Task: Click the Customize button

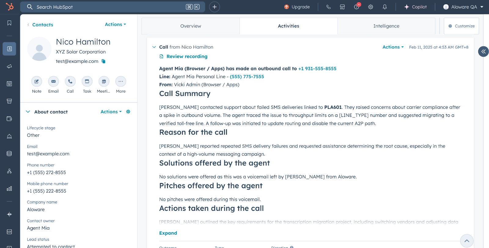Action: tap(461, 26)
